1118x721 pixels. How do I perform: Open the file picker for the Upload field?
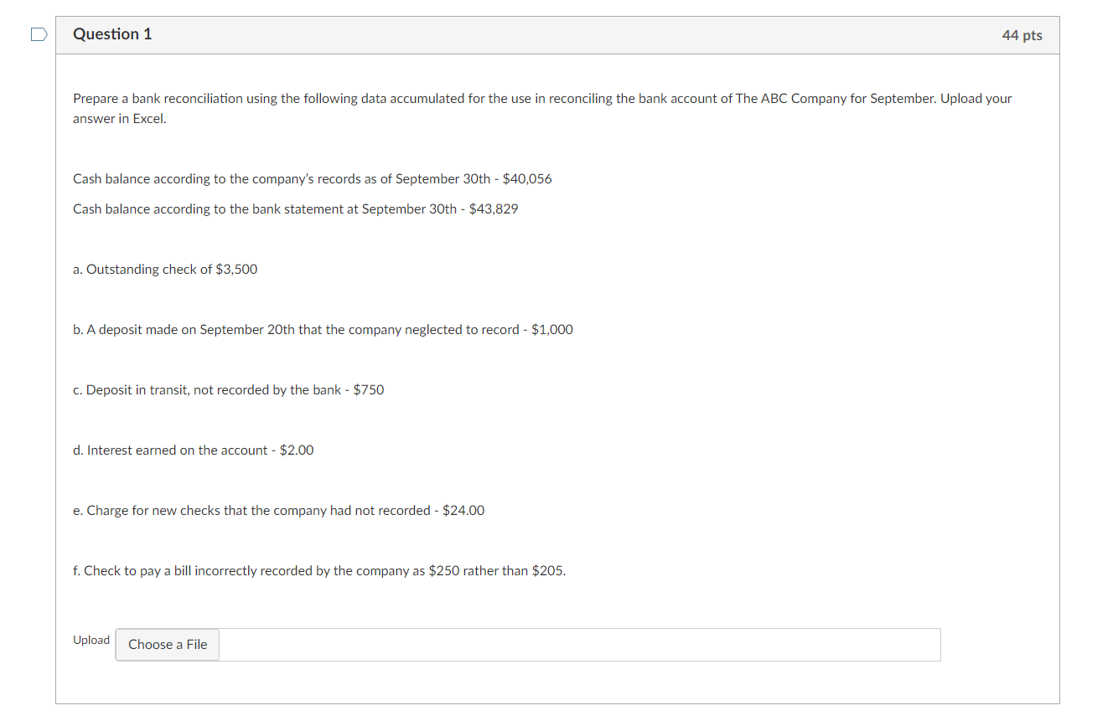coord(167,645)
